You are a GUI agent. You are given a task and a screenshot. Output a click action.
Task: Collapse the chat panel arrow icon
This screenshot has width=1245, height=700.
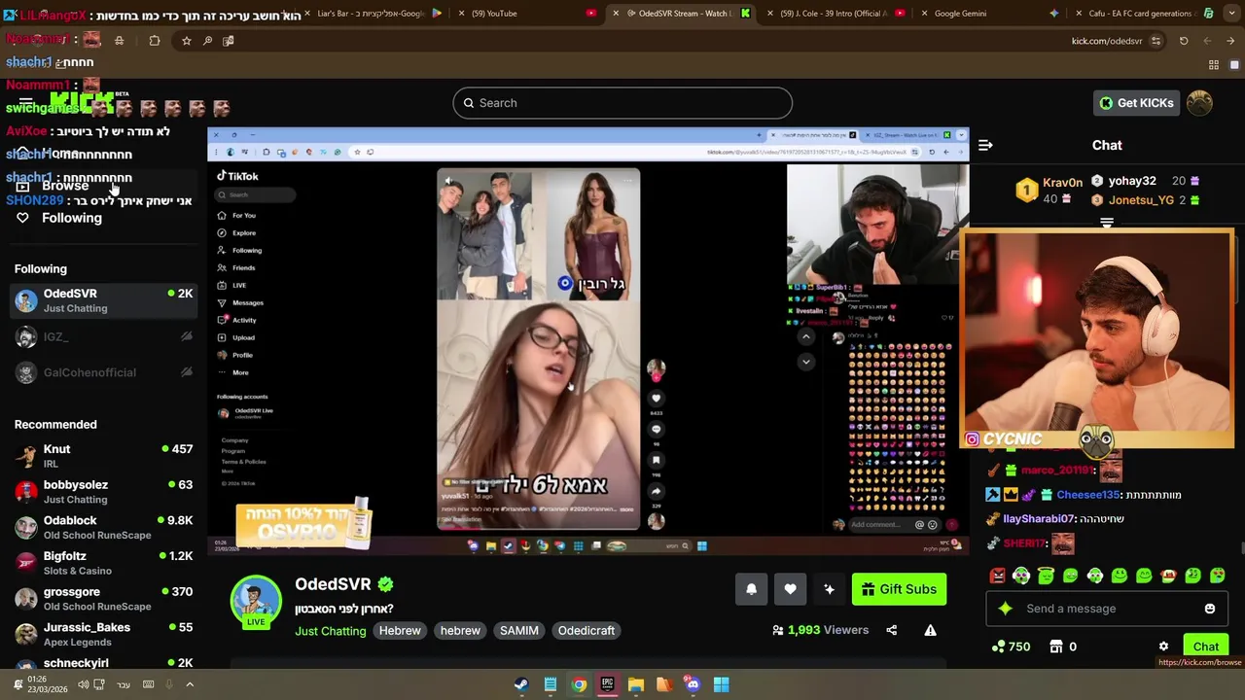coord(985,145)
